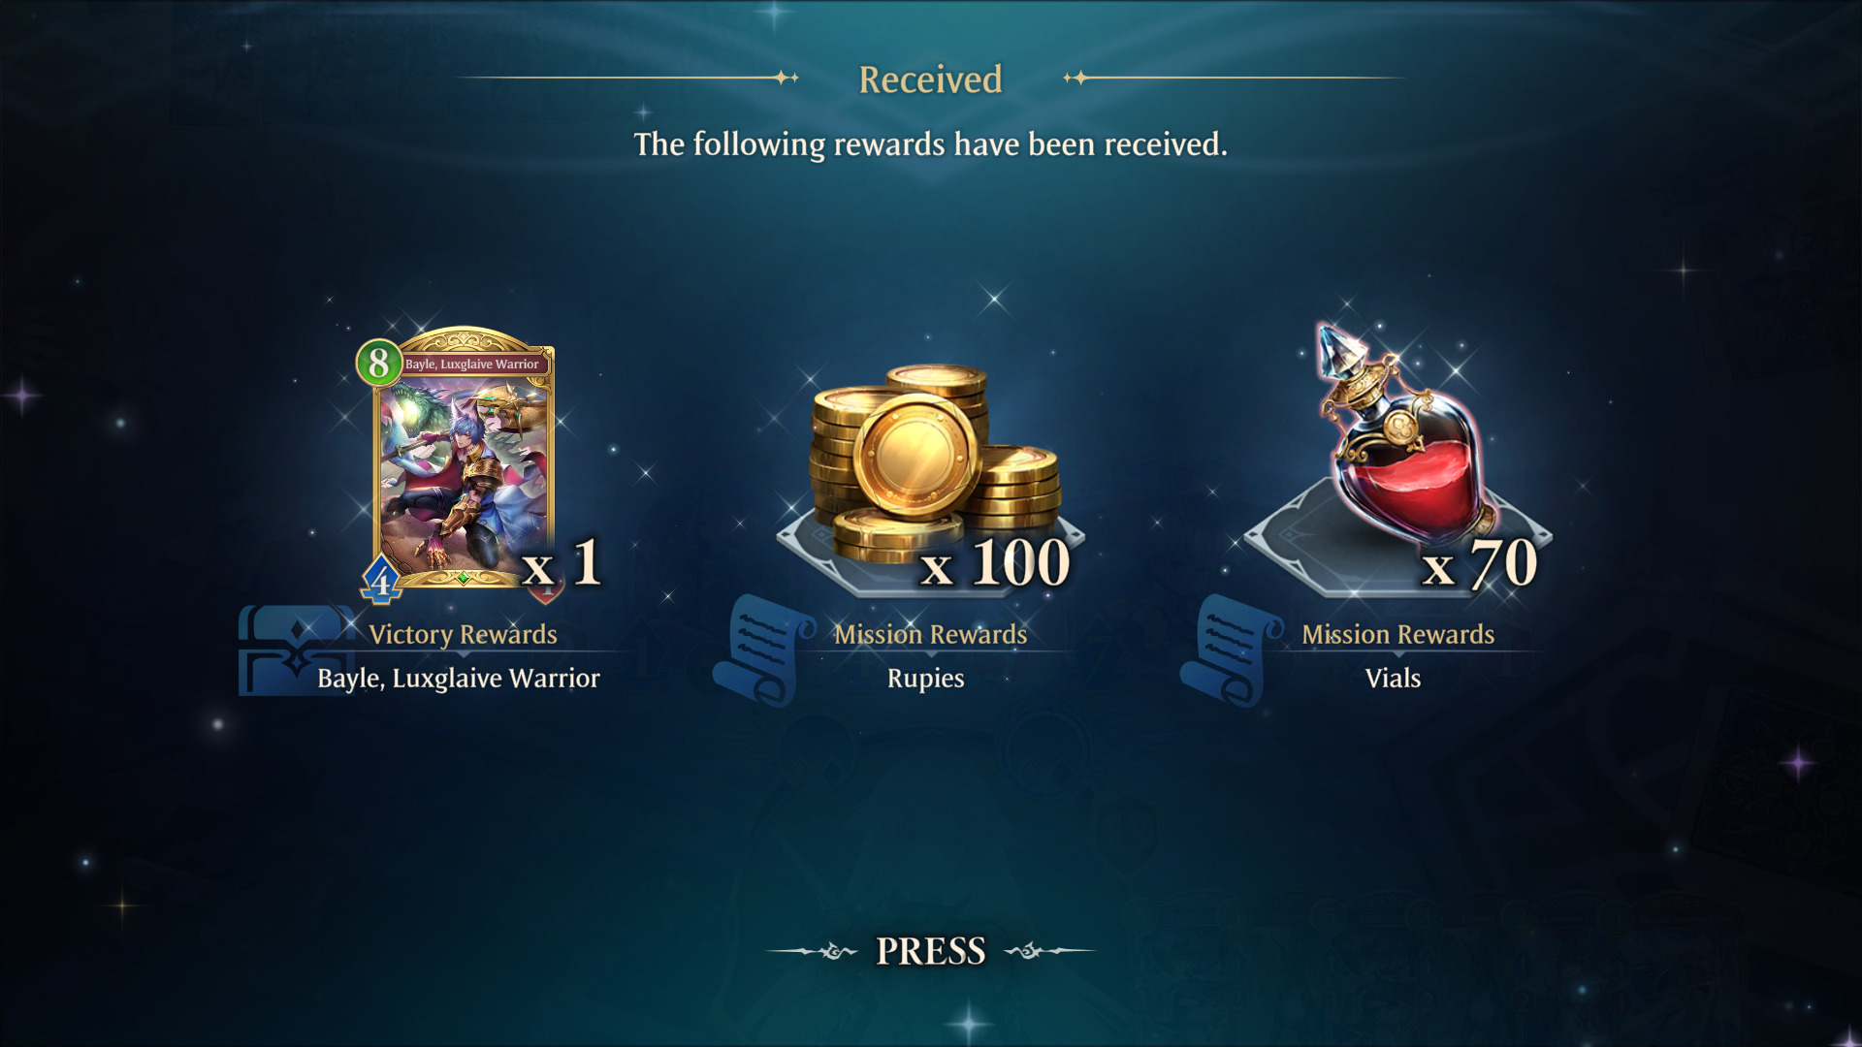Click the x 70 quantity text
The width and height of the screenshot is (1862, 1047).
[x=1480, y=562]
